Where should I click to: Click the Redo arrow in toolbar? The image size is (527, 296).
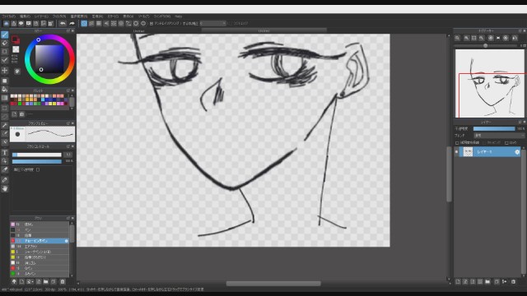pyautogui.click(x=72, y=24)
